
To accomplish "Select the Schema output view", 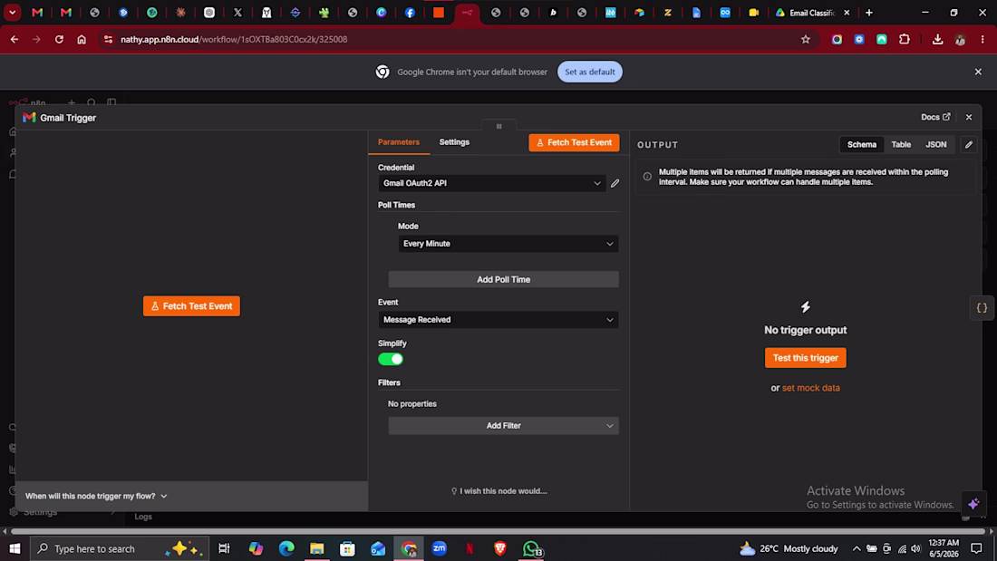I will (x=862, y=144).
